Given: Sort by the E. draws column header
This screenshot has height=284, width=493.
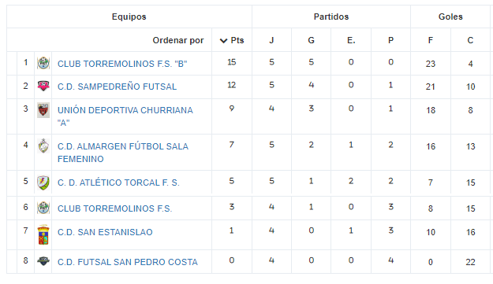Looking at the screenshot, I should [x=351, y=40].
